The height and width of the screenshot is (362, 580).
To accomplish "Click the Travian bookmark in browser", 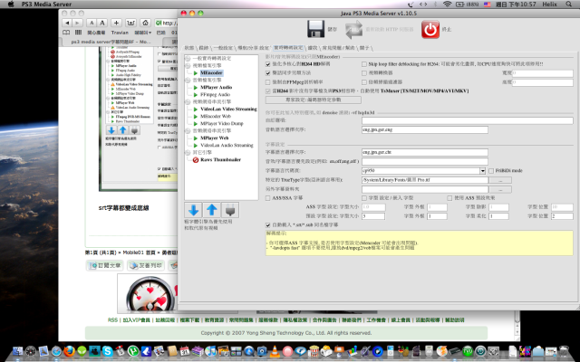I will (120, 33).
